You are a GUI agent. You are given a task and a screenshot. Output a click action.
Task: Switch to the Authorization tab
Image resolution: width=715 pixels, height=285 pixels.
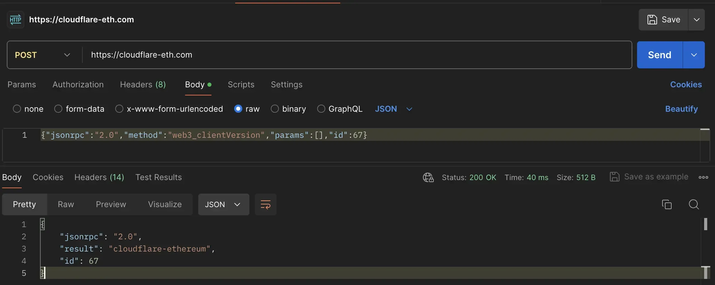pyautogui.click(x=78, y=85)
